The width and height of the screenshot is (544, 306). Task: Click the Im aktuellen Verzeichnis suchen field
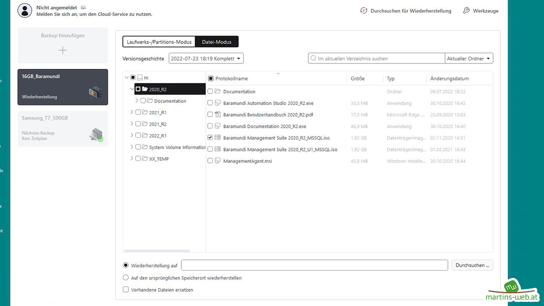(377, 58)
